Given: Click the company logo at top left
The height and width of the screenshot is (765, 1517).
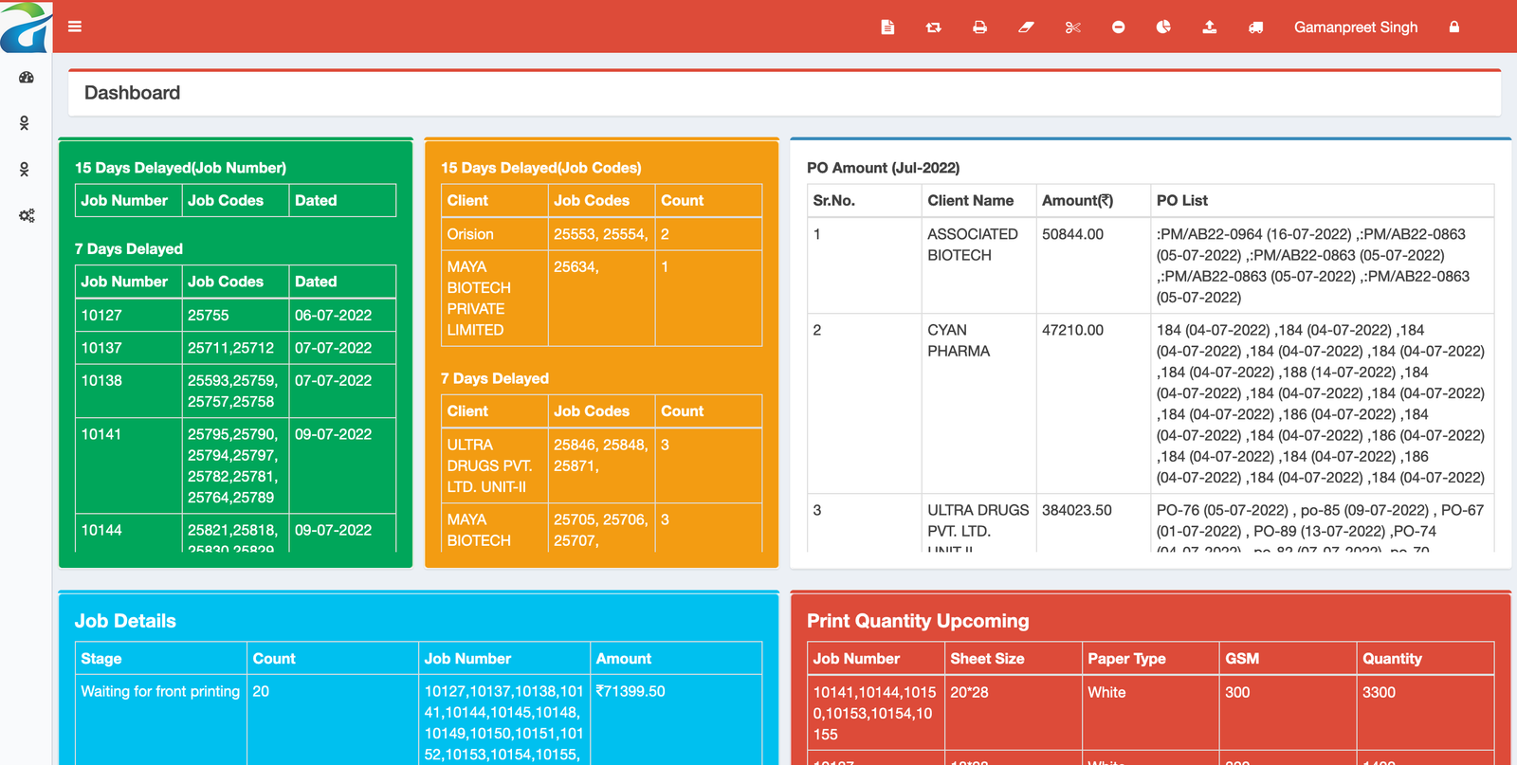Looking at the screenshot, I should click(26, 27).
